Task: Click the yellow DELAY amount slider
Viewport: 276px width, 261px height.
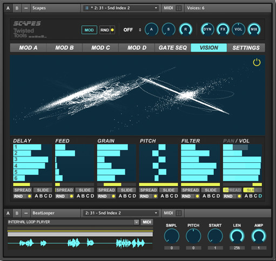Action: pos(32,184)
